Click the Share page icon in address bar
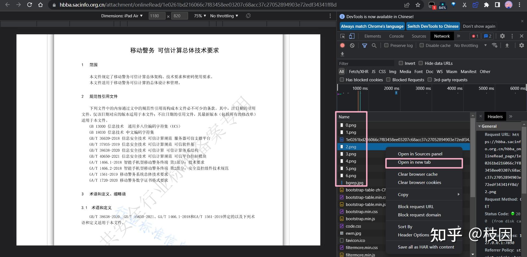 pos(407,5)
